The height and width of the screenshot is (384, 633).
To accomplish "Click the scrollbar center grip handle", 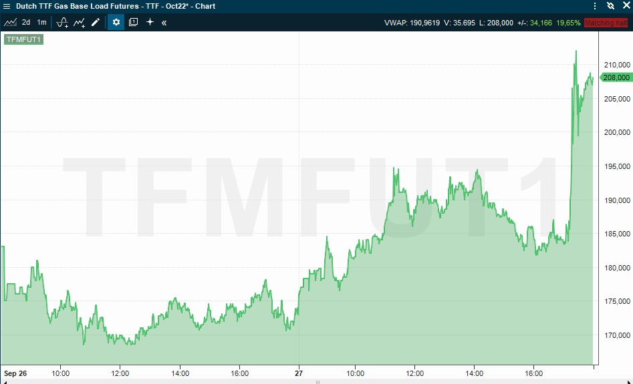I will (317, 381).
